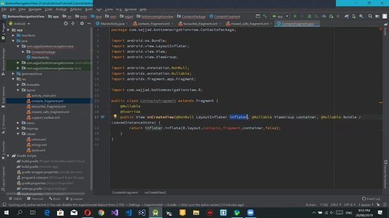Click the intention light bulb icon
This screenshot has height=218, width=389.
click(x=115, y=116)
